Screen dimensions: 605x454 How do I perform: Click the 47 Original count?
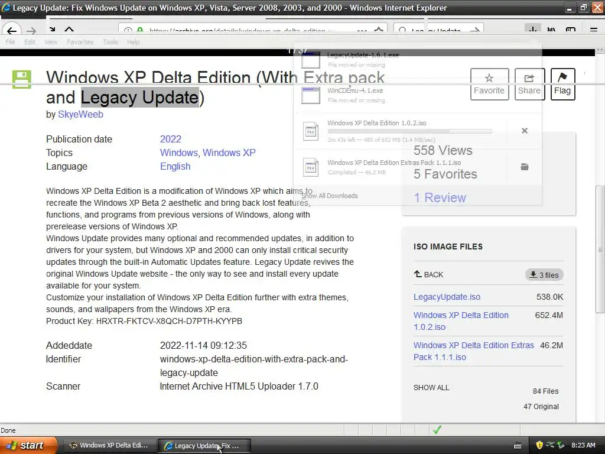541,407
